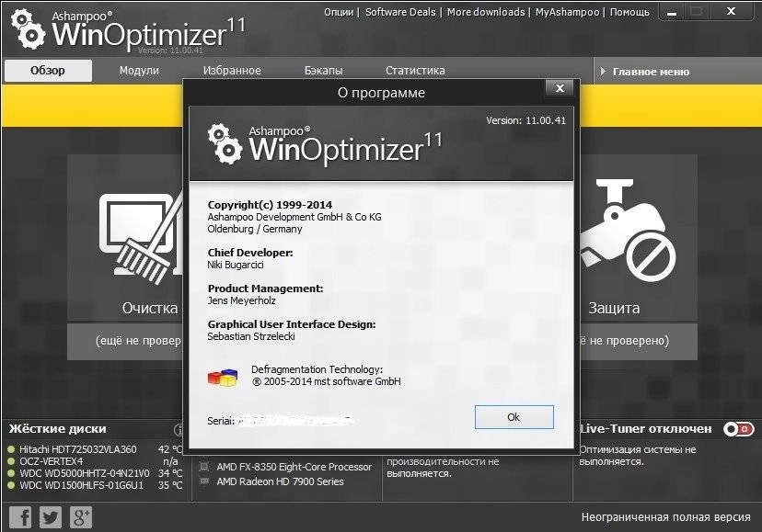Viewport: 762px width, 532px height.
Task: Expand the Главное меню panel arrow
Action: tap(603, 72)
